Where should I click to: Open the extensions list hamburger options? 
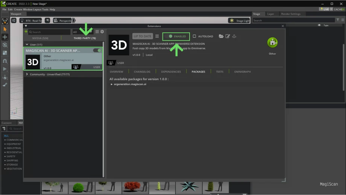[x=97, y=32]
